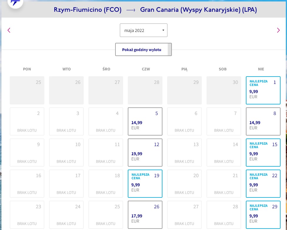Screen dimensions: 287x230
Task: Click the unavailable May 2 date cell
Action: 27,121
